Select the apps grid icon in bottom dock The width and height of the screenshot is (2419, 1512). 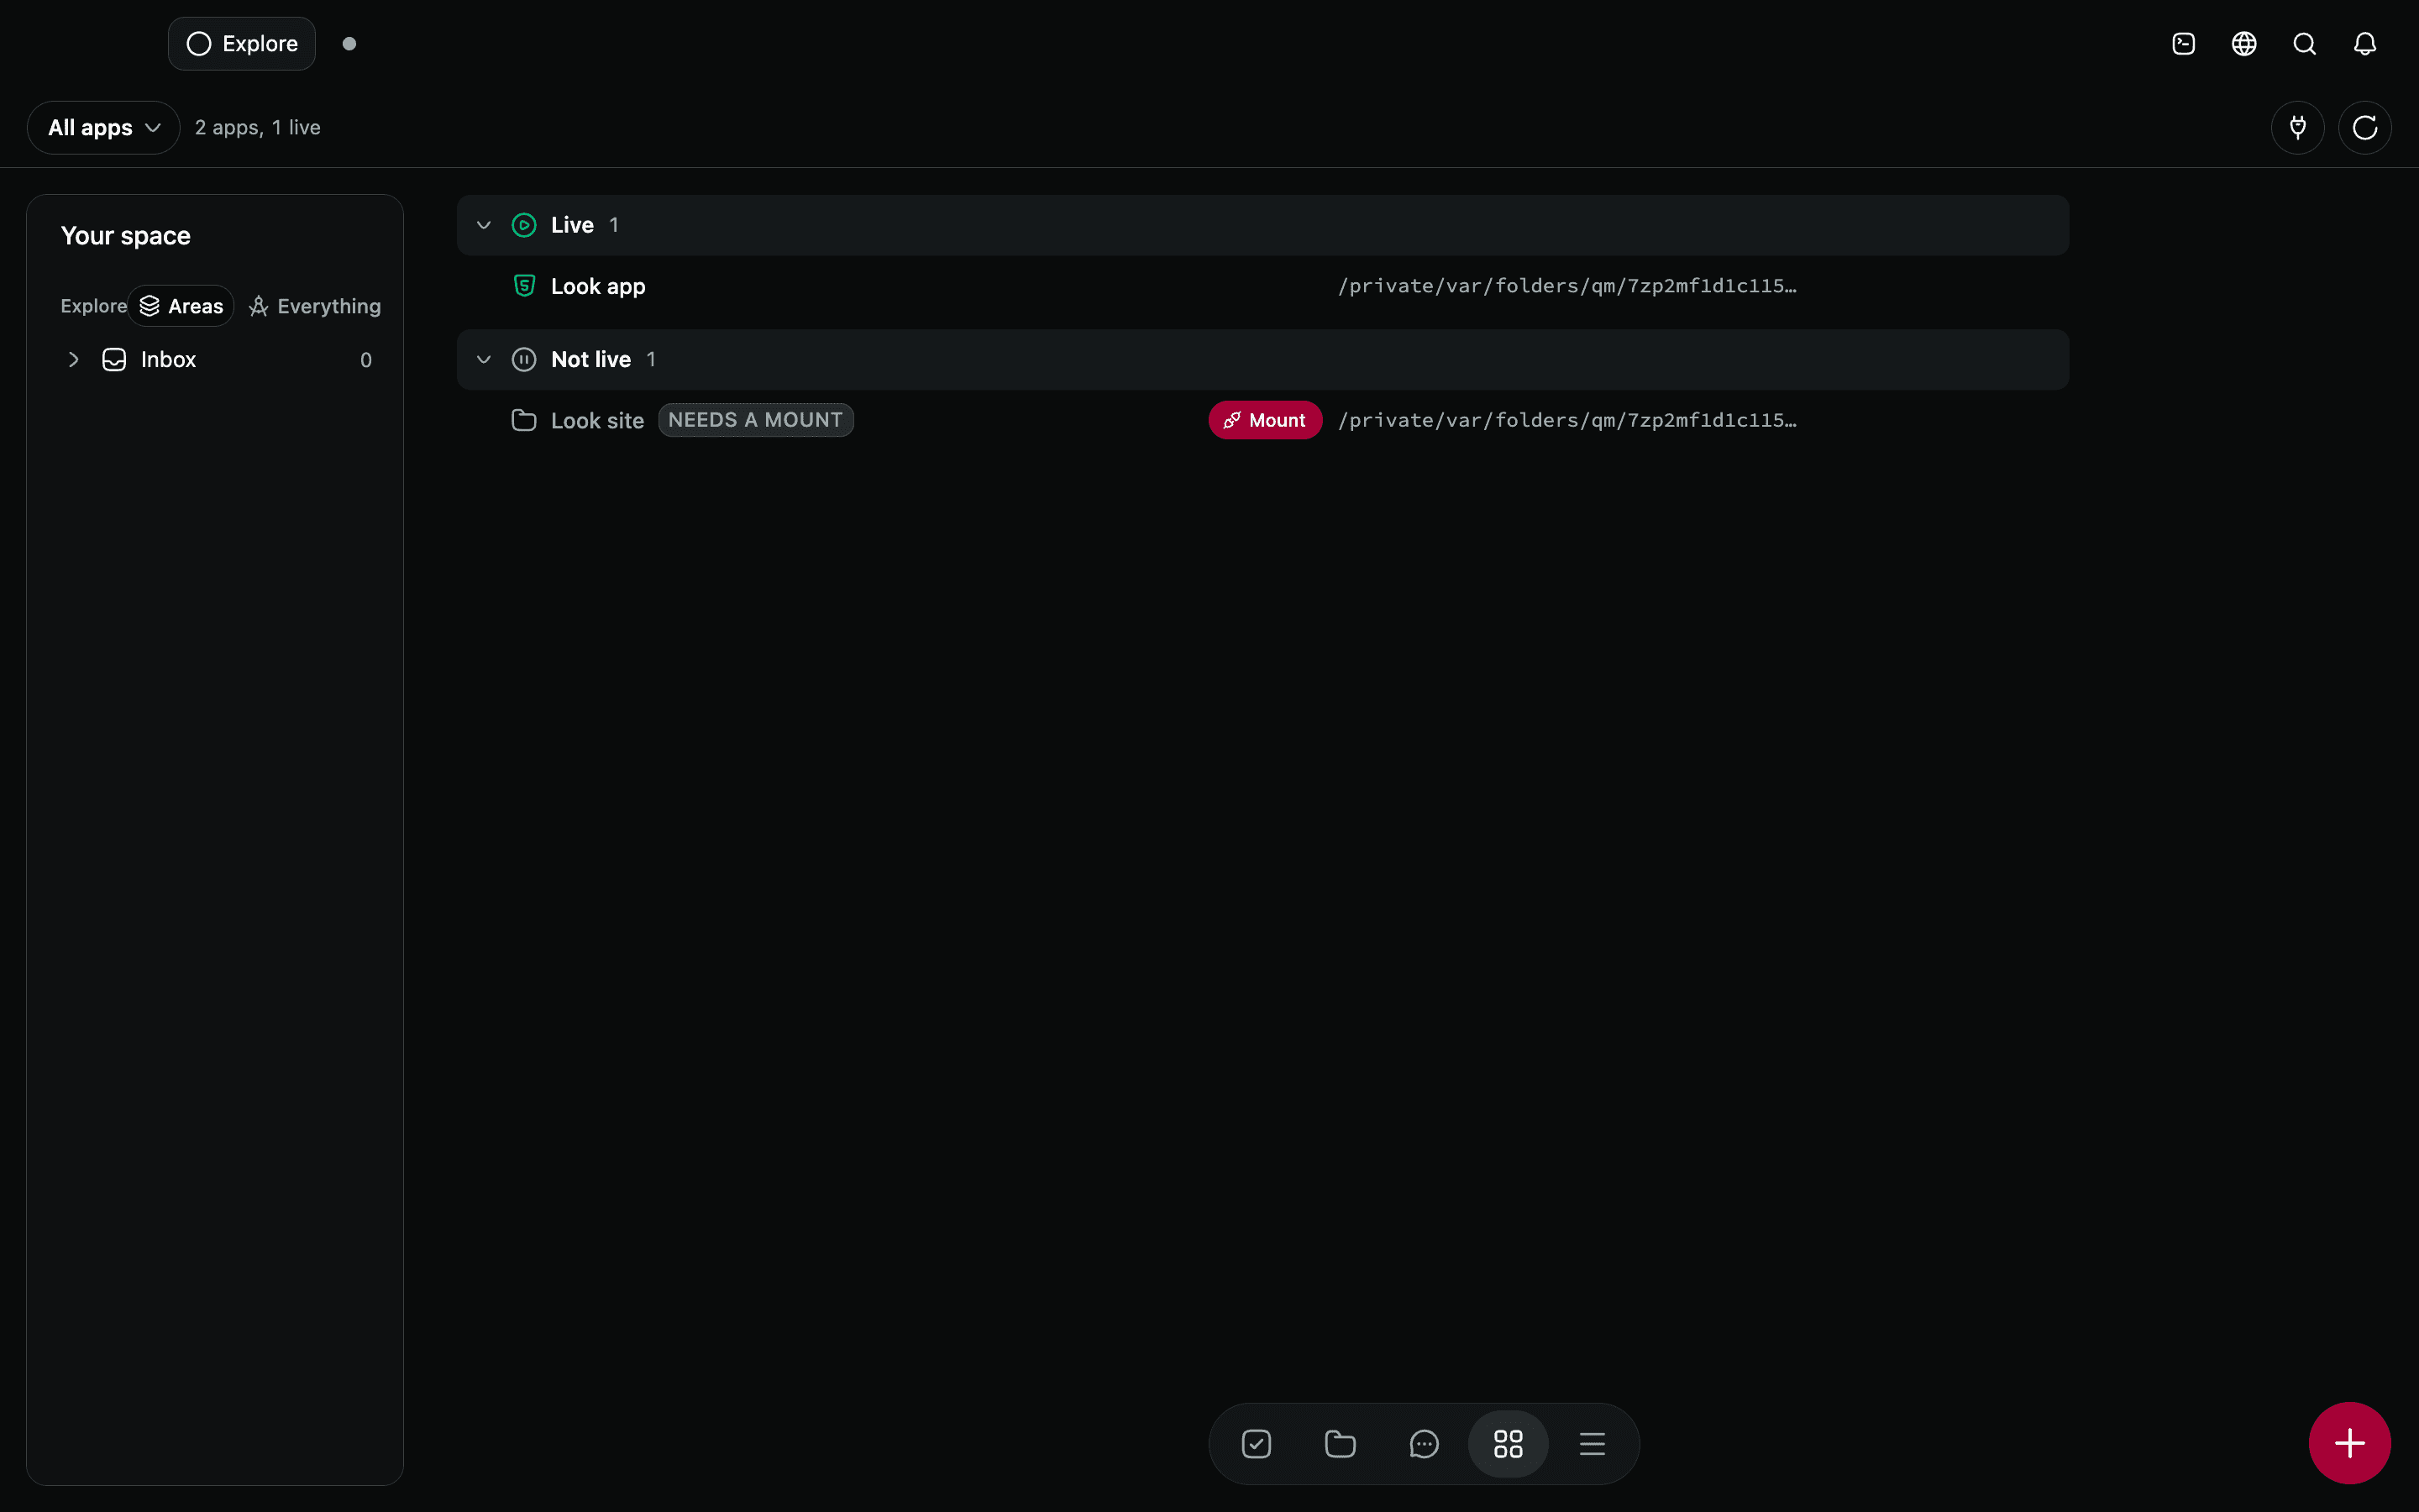[1509, 1444]
